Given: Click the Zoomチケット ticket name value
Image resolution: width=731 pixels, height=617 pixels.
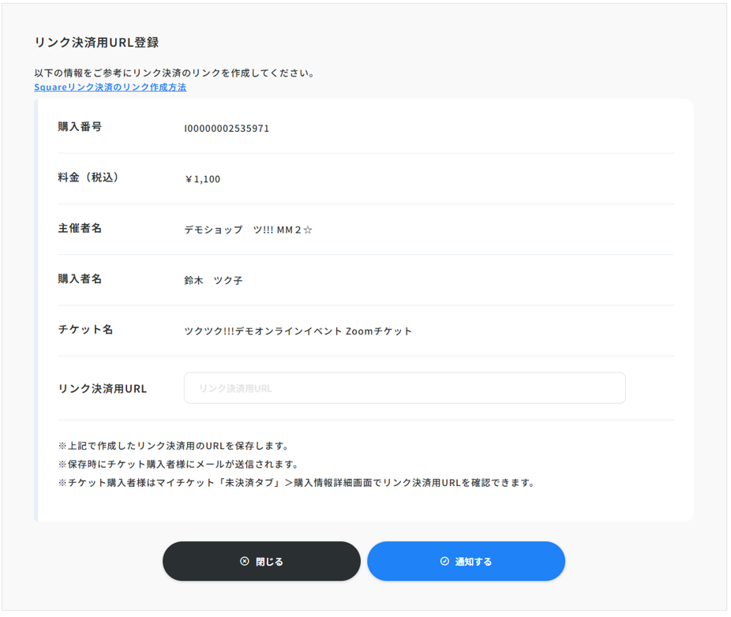Looking at the screenshot, I should pyautogui.click(x=298, y=331).
